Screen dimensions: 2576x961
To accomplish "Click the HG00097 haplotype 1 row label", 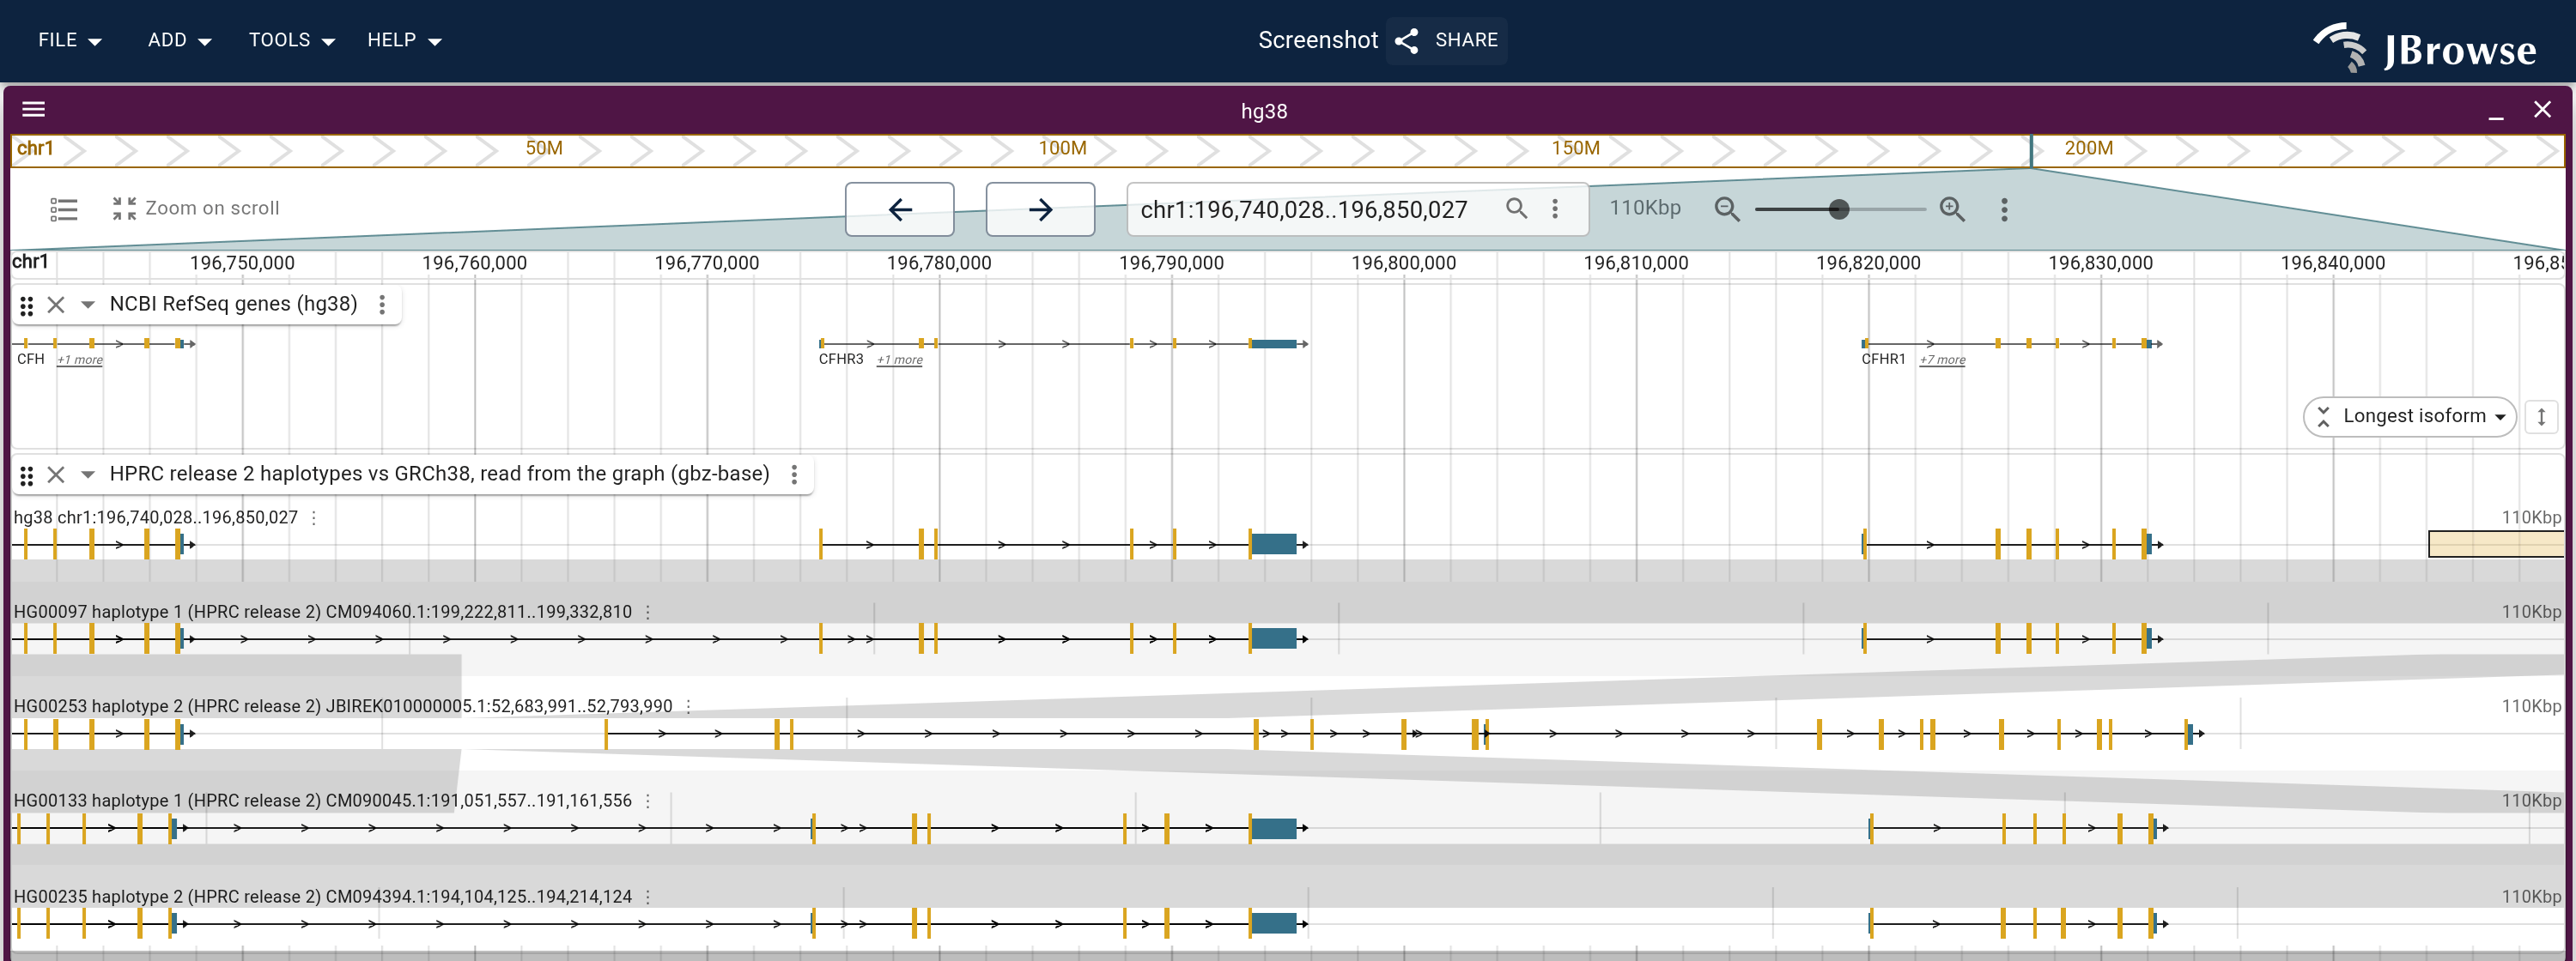I will coord(322,612).
